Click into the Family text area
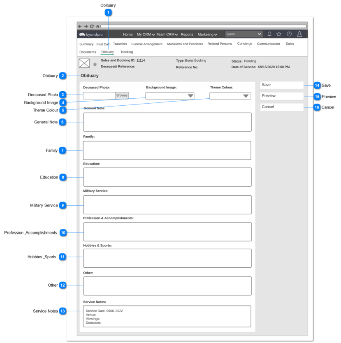341x343 pixels. click(x=167, y=151)
